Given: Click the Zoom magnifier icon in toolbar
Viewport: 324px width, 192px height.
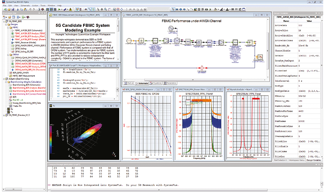Looking at the screenshot, I should click(x=105, y=9).
